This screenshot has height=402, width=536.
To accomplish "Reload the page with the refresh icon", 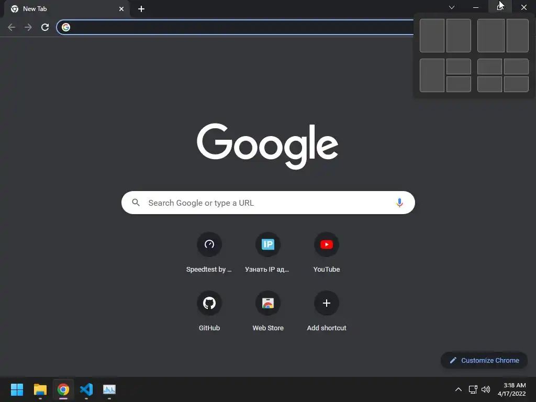I will coord(45,27).
